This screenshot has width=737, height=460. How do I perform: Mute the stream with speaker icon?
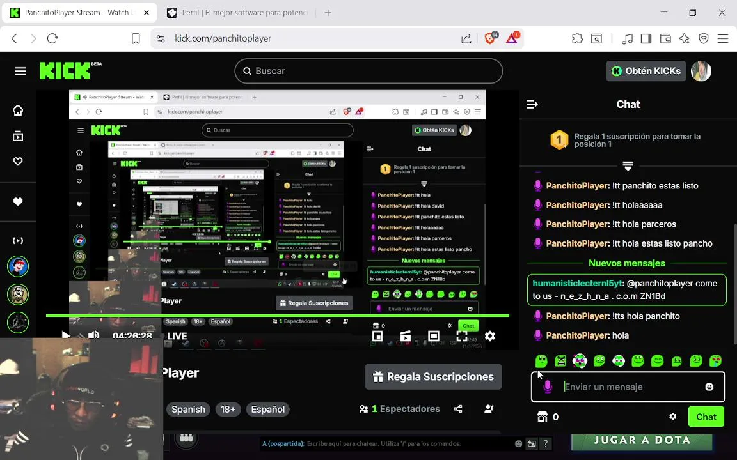(x=93, y=335)
